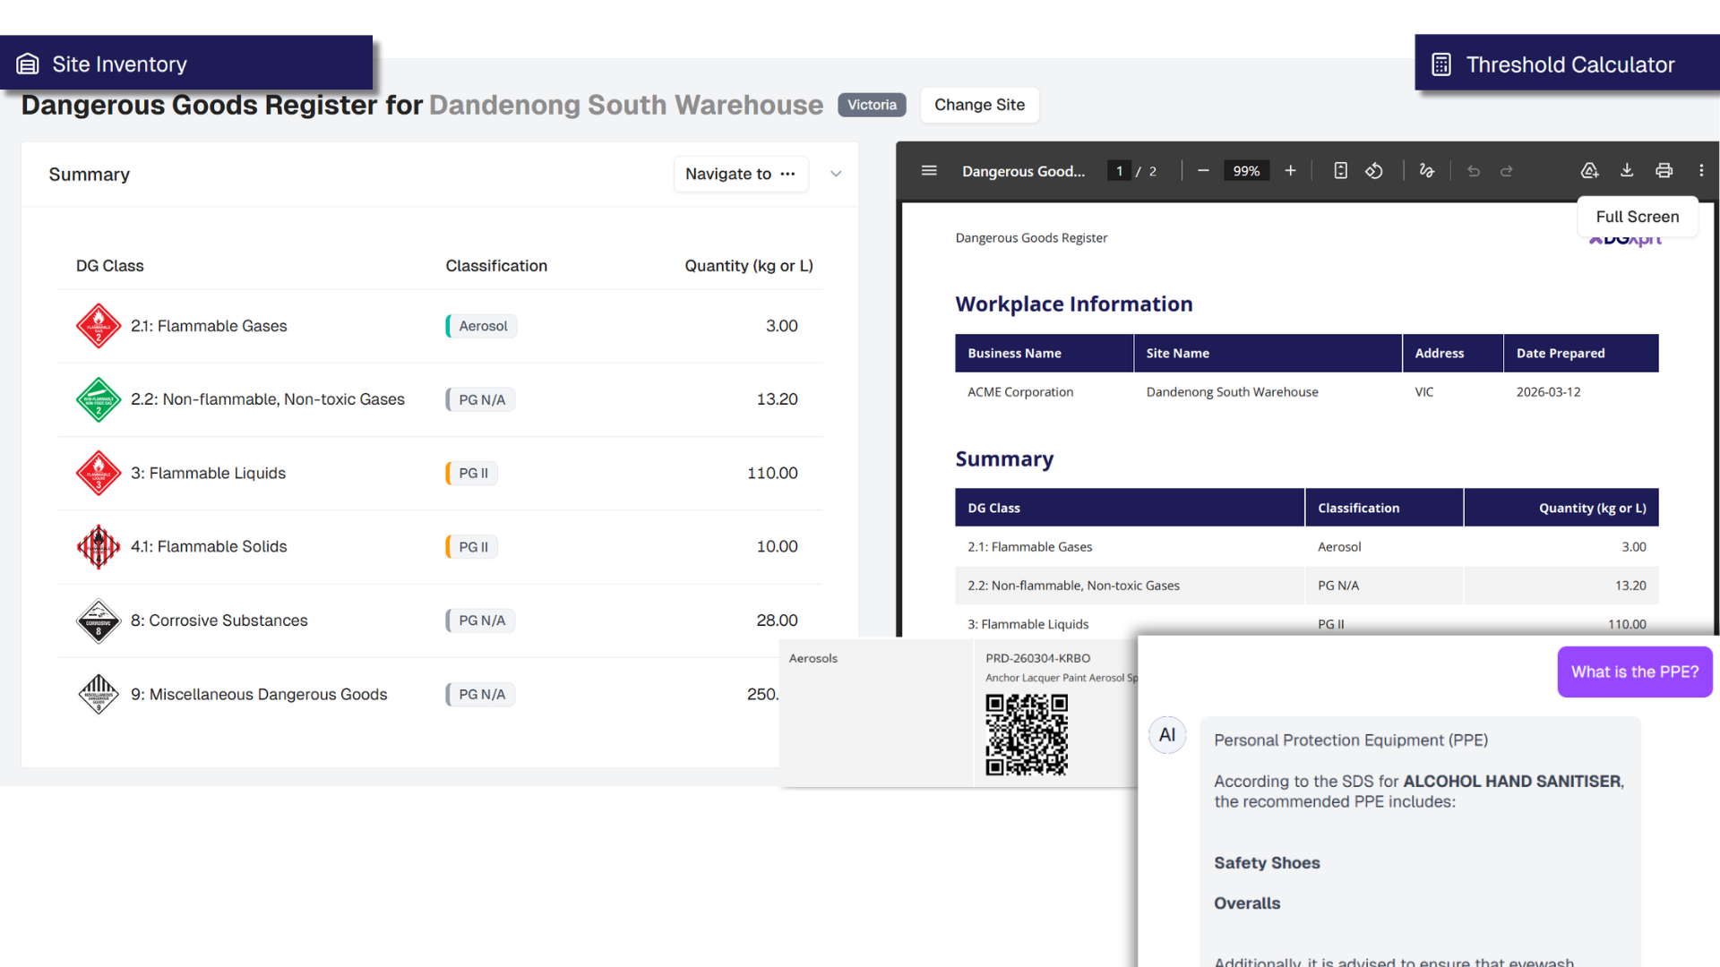Click the fit-to-page icon in the PDF toolbar
The image size is (1720, 967).
(1339, 170)
